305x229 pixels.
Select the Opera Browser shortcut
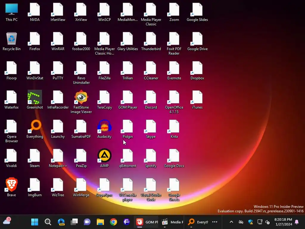[x=12, y=131]
